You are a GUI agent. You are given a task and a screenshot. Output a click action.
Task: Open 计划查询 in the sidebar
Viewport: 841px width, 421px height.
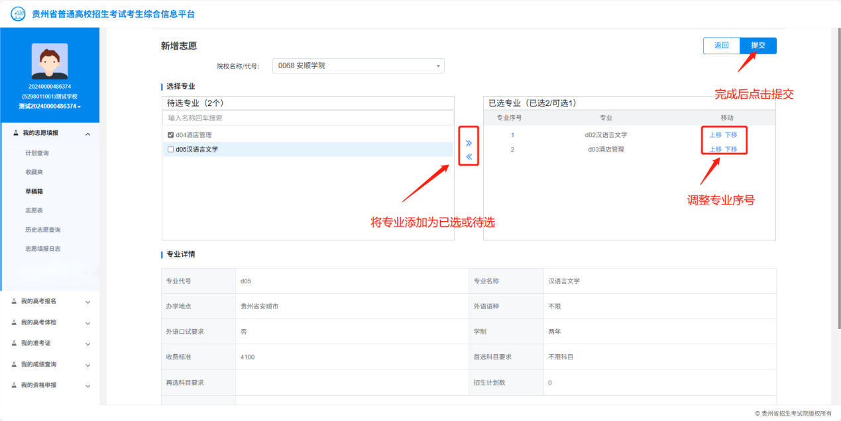pos(37,153)
